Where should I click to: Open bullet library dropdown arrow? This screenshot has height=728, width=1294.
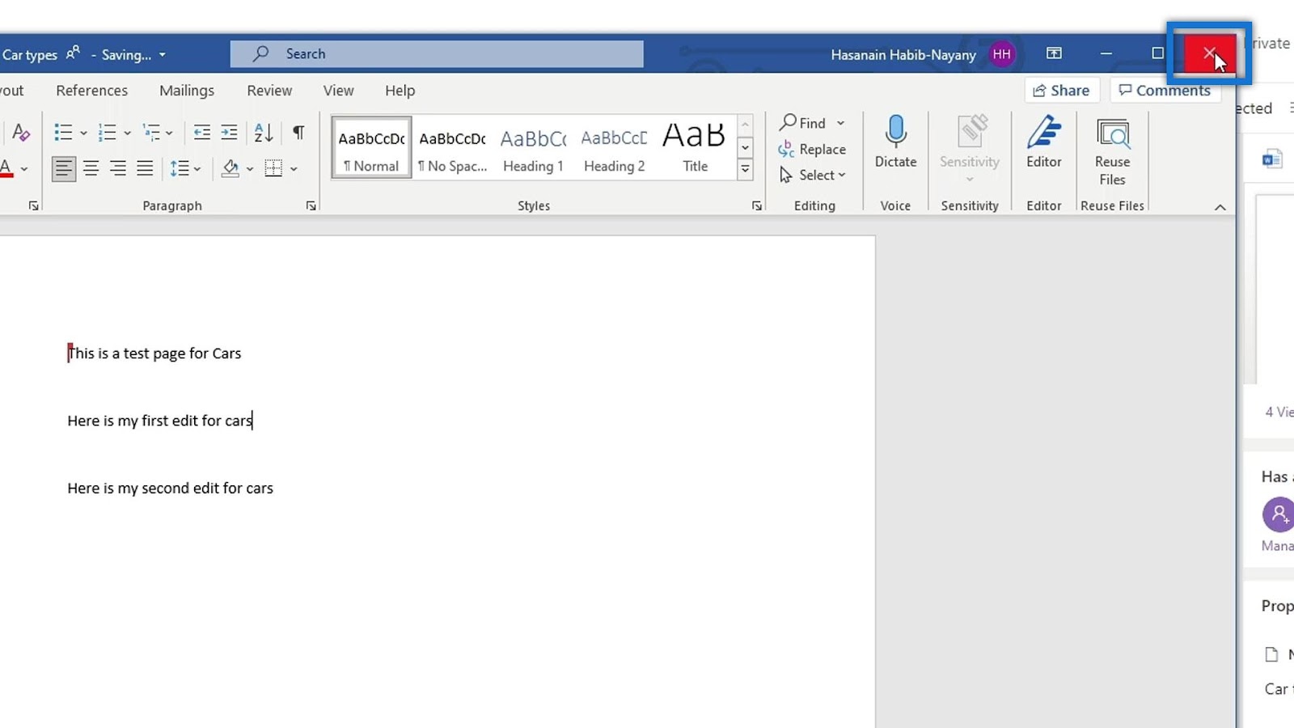[x=83, y=133]
